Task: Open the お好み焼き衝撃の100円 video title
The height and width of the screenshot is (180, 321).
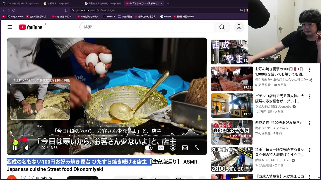Action: pos(280,72)
